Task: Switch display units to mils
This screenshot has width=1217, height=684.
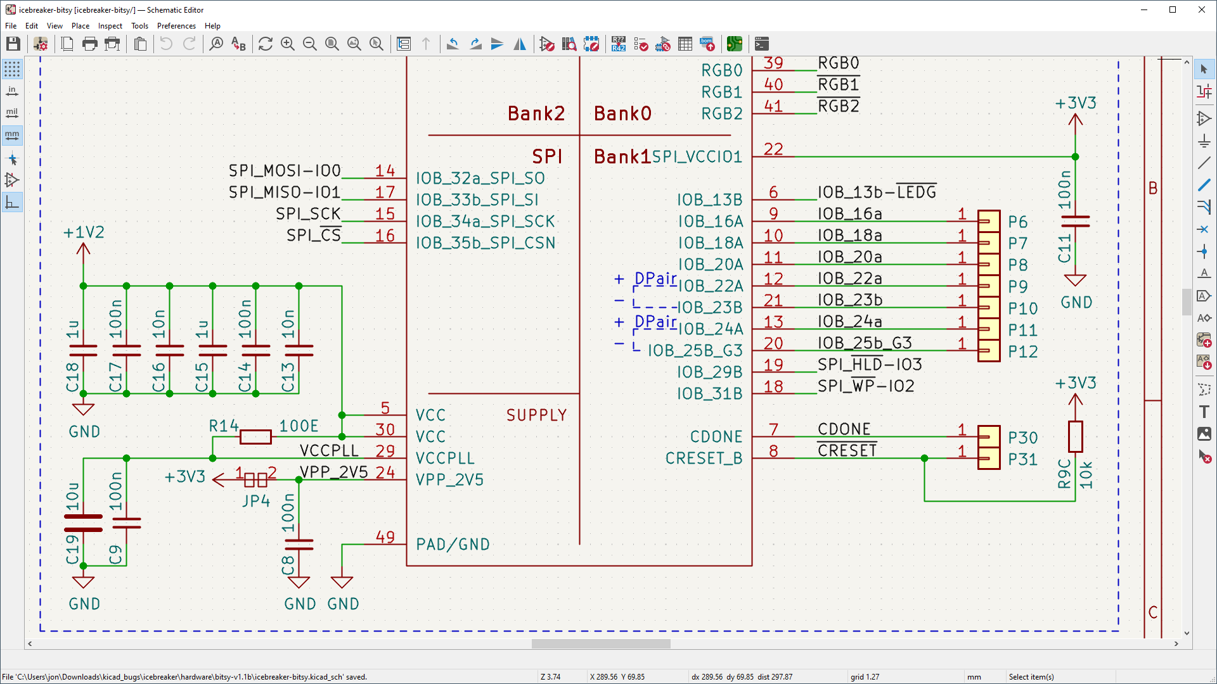Action: click(x=12, y=112)
